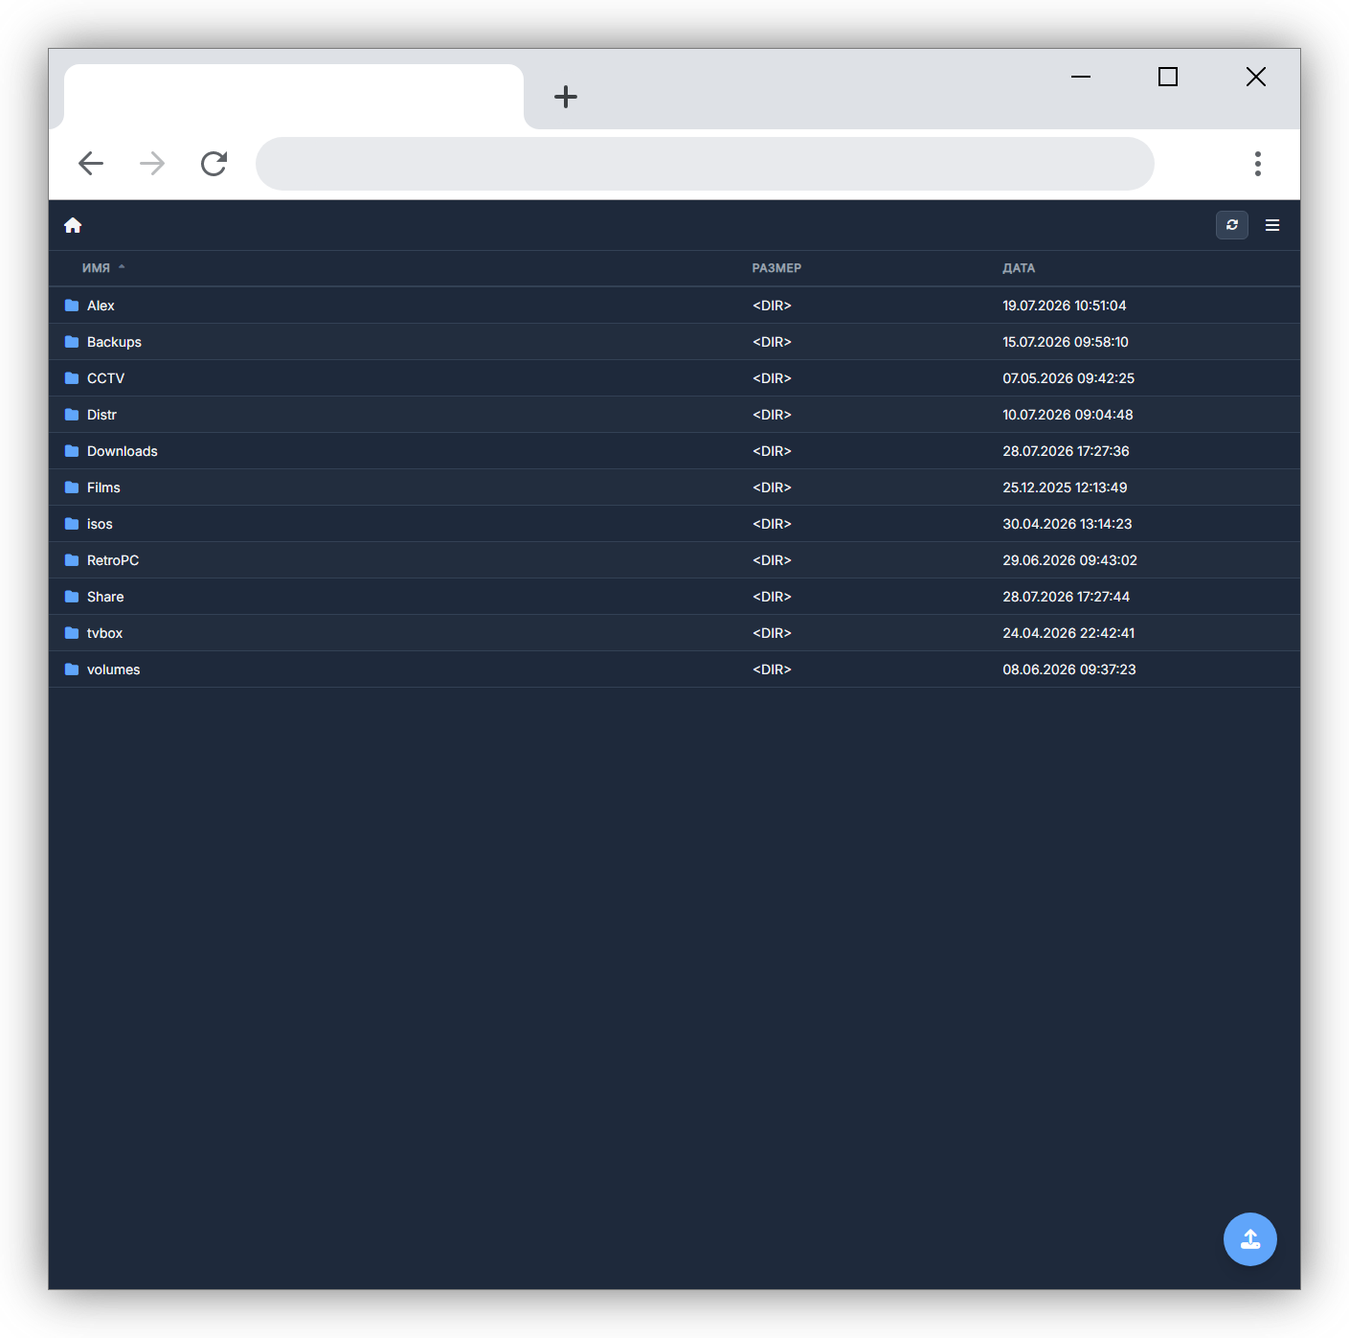Click date 29.06.2026 09:43:02
Viewport: 1349px width, 1338px height.
point(1069,560)
